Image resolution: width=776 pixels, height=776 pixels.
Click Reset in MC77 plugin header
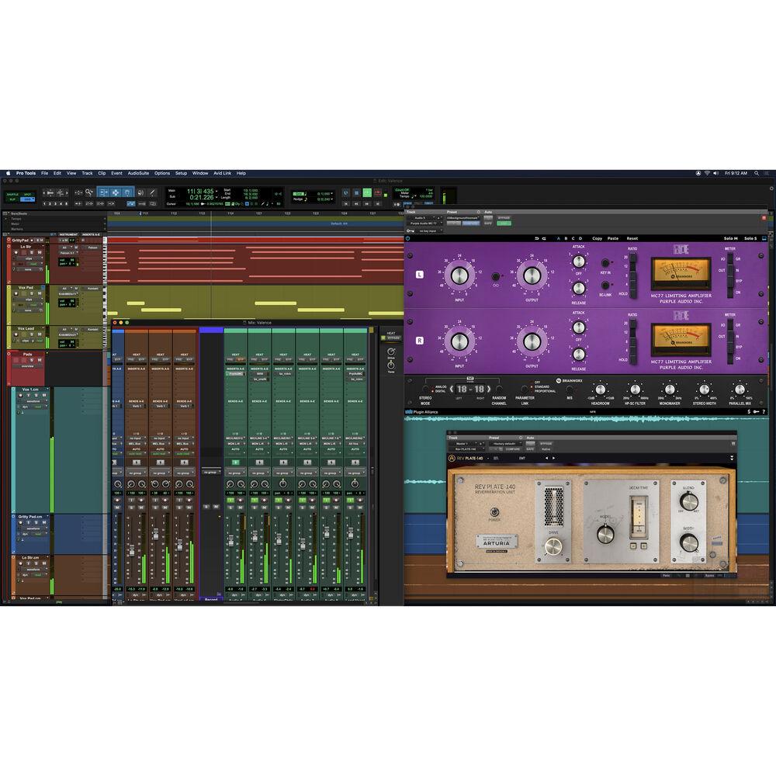click(x=632, y=238)
